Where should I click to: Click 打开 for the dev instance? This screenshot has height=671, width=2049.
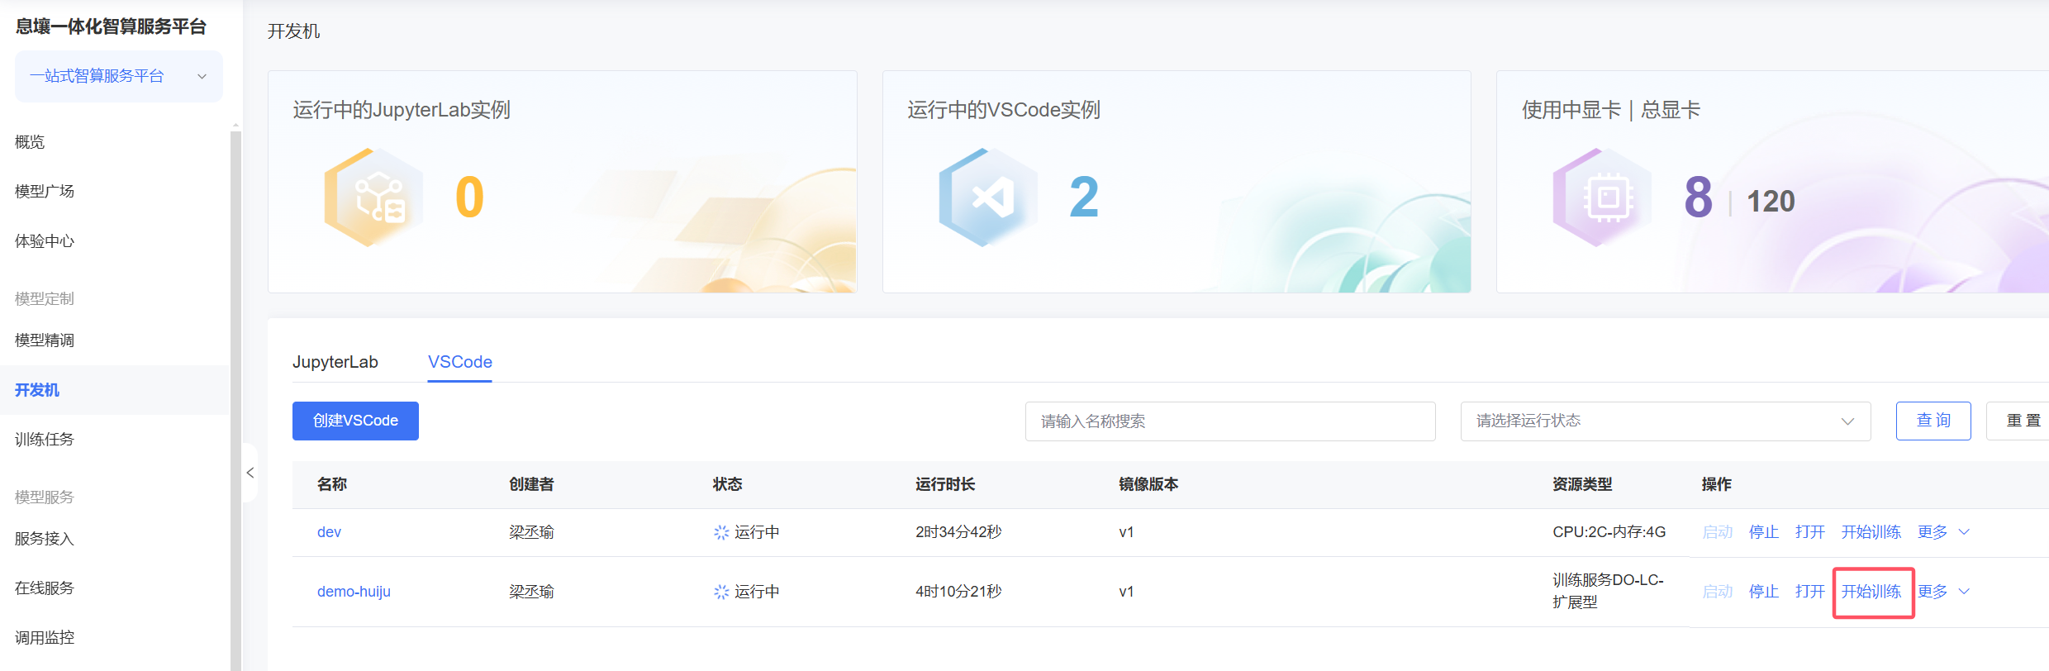click(x=1810, y=532)
